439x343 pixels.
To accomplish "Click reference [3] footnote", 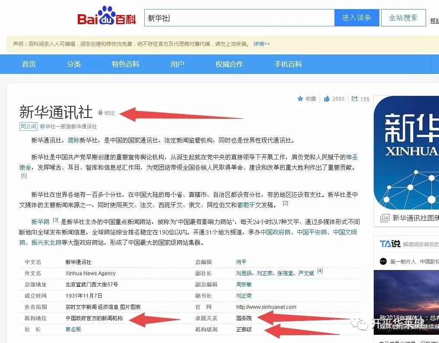I will click(x=55, y=220).
